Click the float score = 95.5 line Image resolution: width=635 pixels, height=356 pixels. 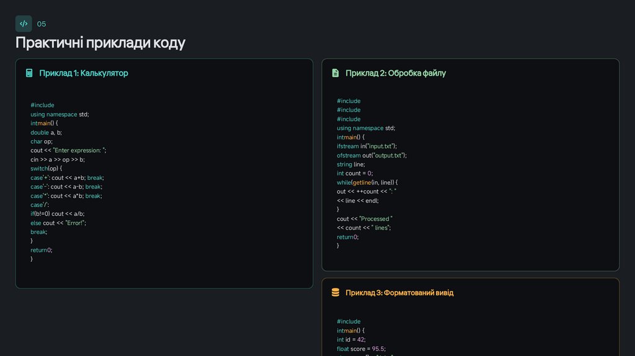coord(361,349)
